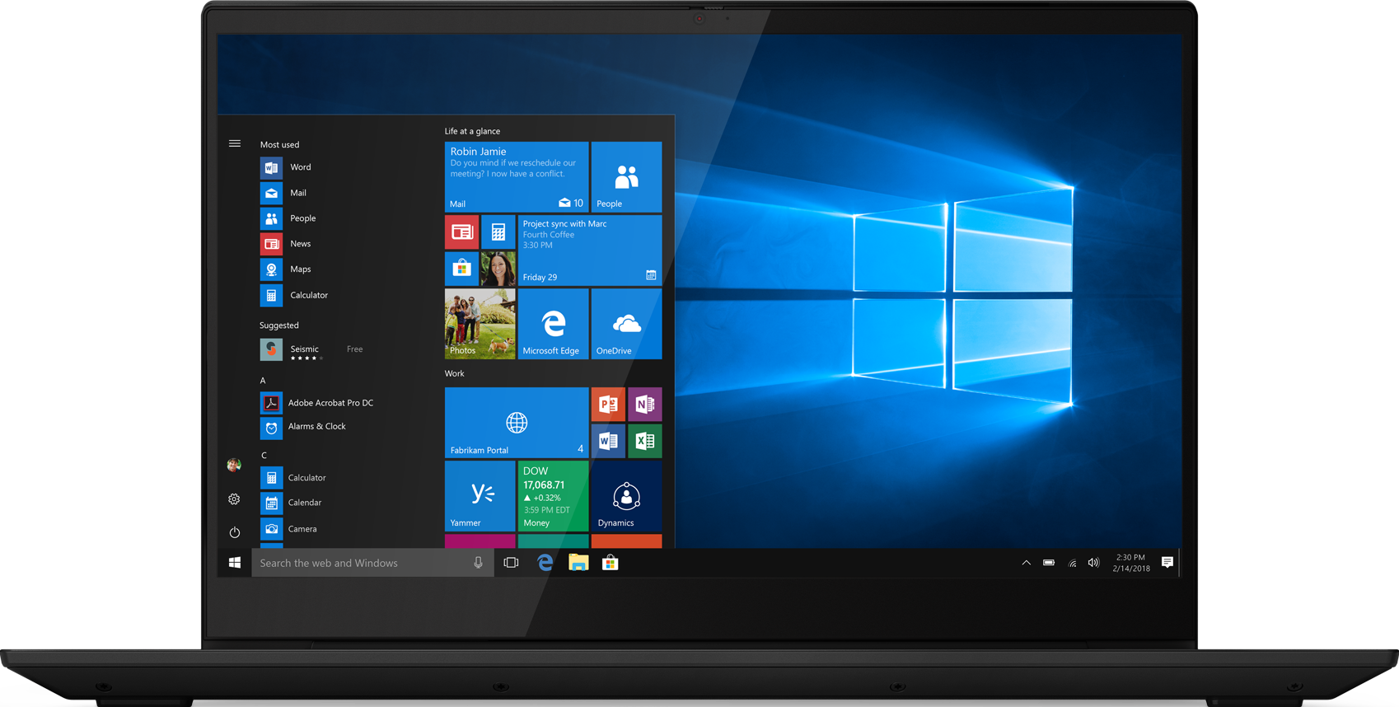
Task: Check the battery status icon
Action: (1049, 563)
